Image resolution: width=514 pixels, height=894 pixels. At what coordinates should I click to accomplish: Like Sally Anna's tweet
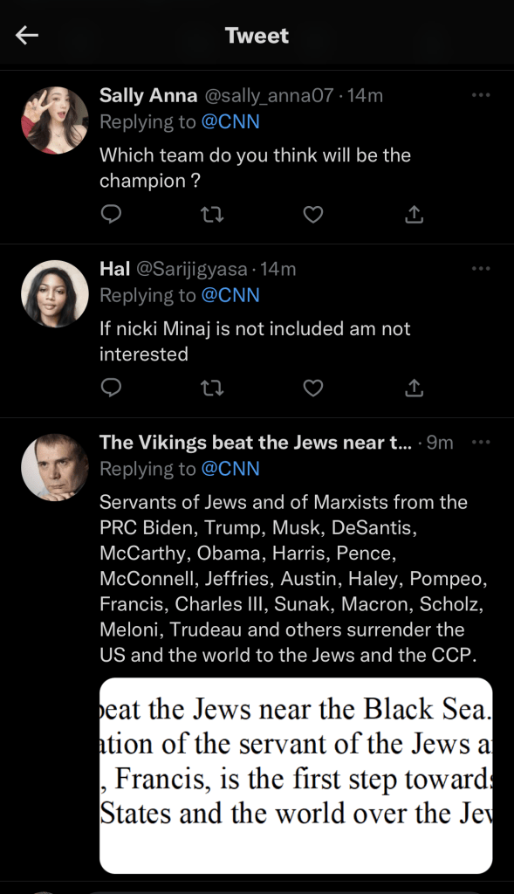(x=312, y=214)
